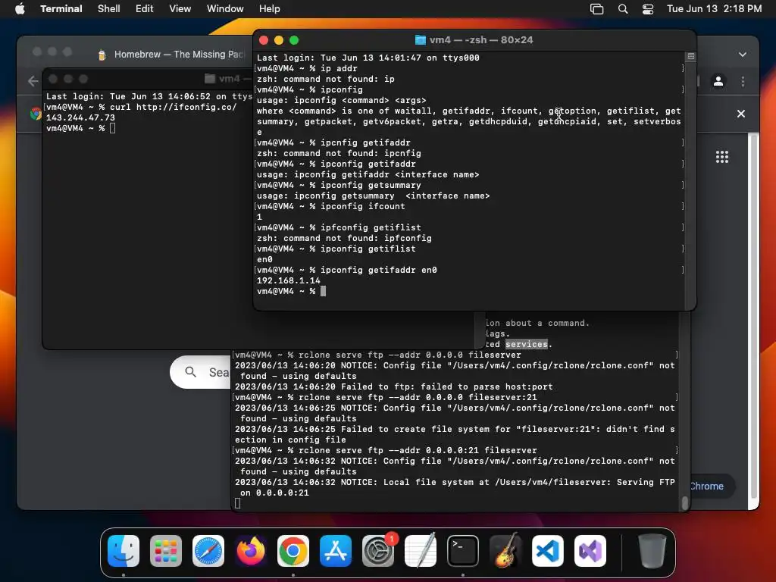Open the Window menu
Viewport: 776px width, 582px height.
click(x=225, y=9)
